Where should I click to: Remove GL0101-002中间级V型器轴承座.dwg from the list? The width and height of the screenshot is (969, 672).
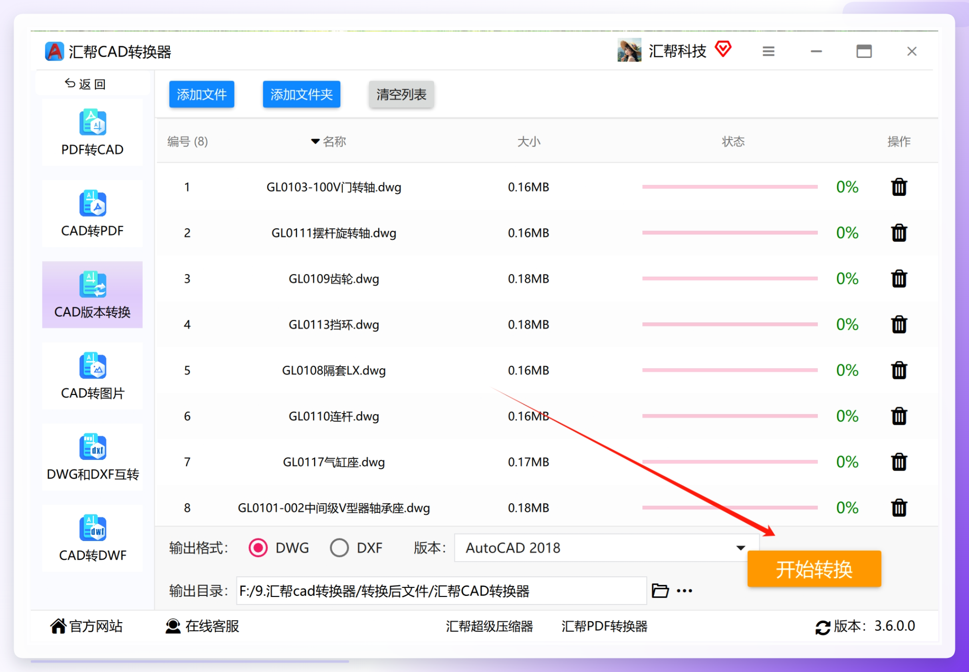pyautogui.click(x=899, y=508)
